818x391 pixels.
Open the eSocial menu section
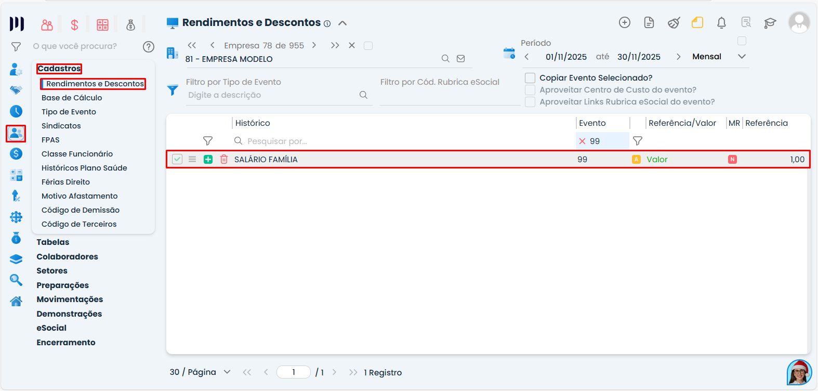[x=51, y=328]
